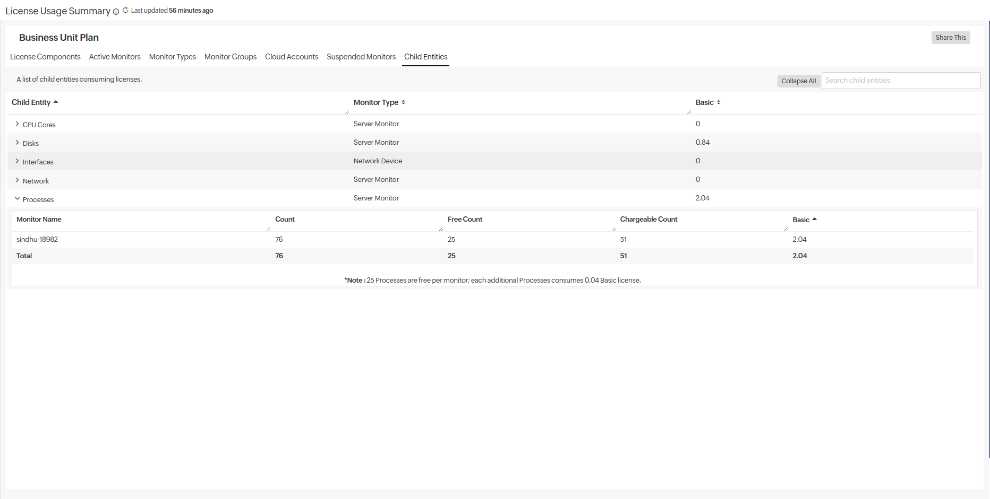990x499 pixels.
Task: Go to the Monitor Types tab
Action: (172, 57)
